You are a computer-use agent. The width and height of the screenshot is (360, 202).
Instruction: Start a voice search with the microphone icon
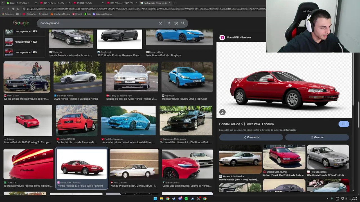coord(169,23)
